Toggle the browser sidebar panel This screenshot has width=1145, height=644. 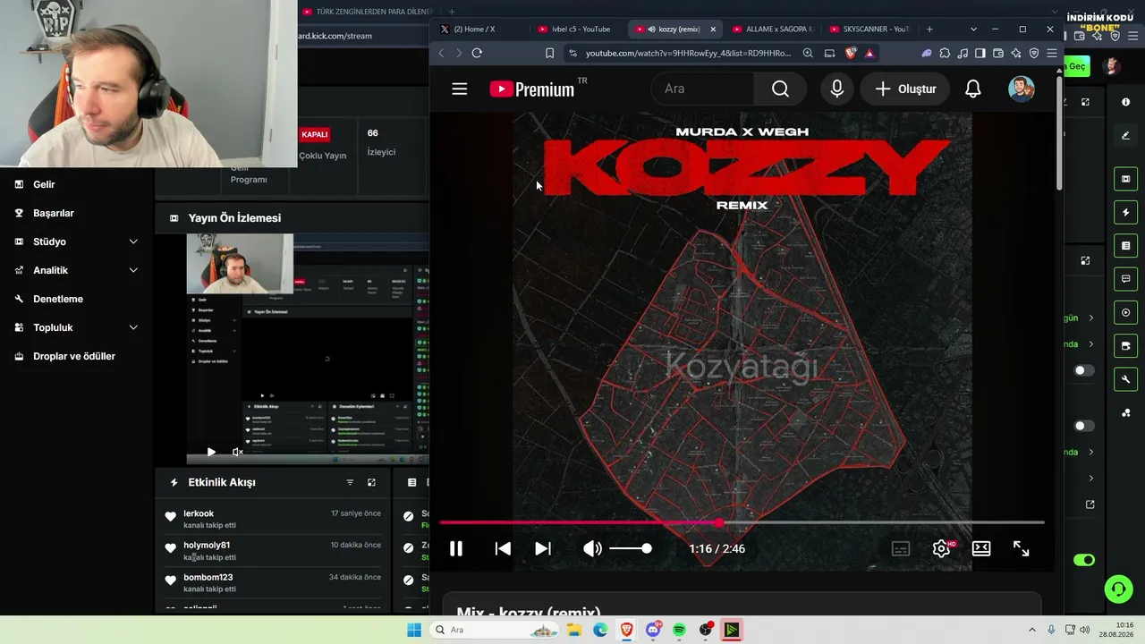(x=980, y=53)
